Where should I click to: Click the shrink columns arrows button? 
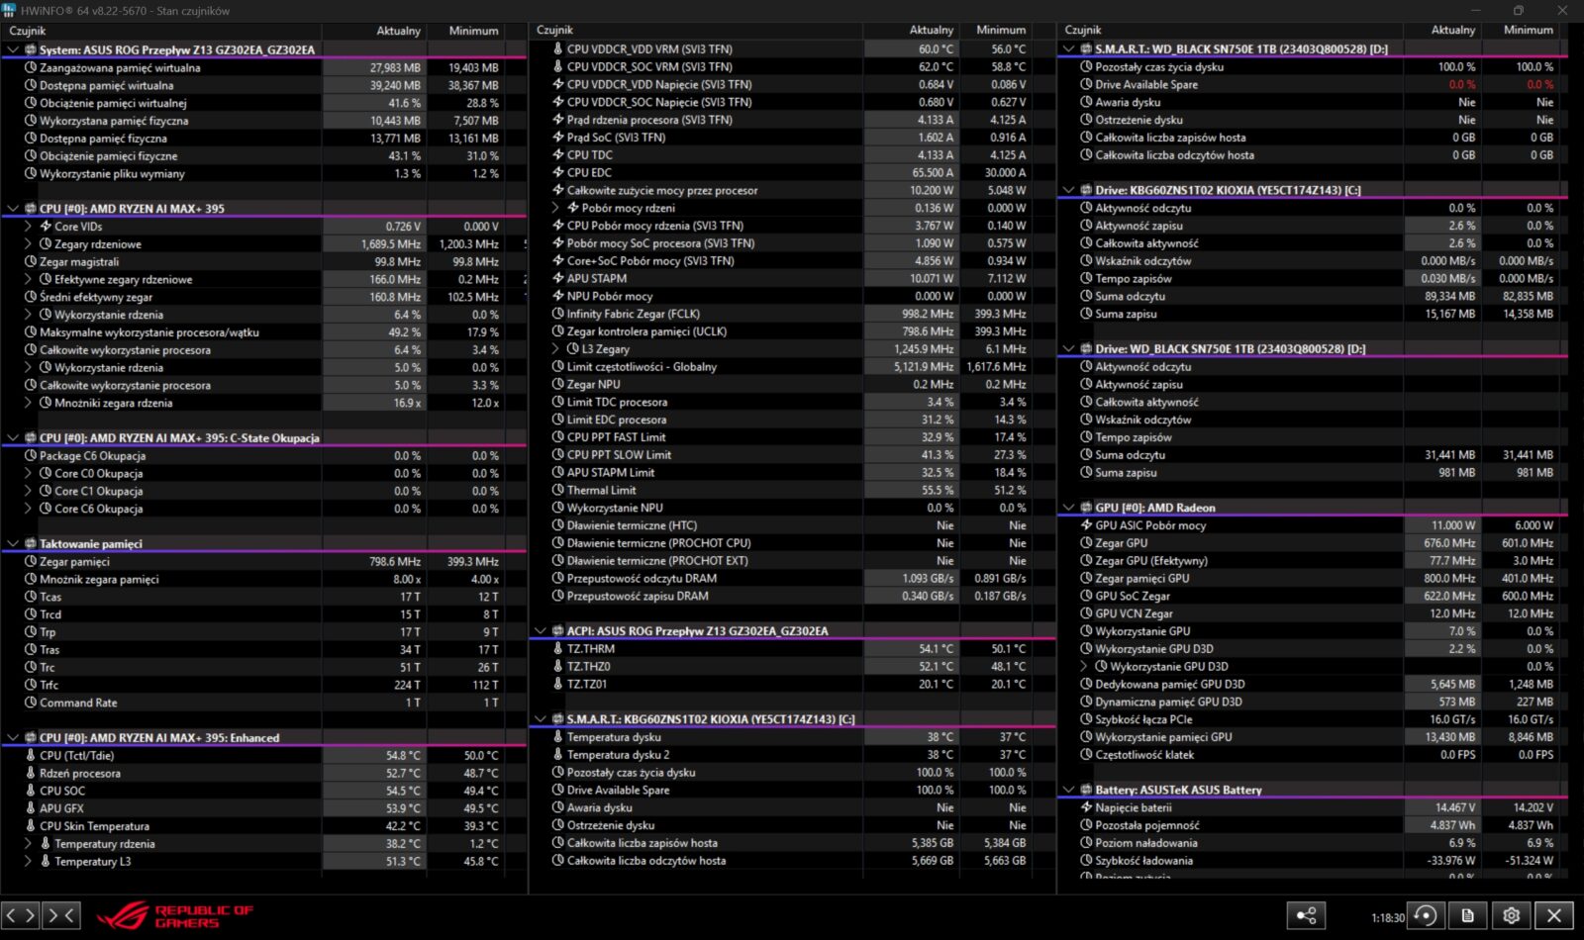[x=61, y=915]
